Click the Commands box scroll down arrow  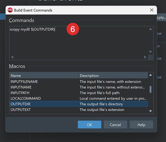[150, 52]
